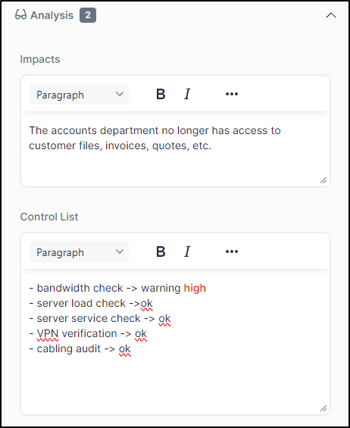
Task: Click empty area inside Control List editor
Action: tap(175, 382)
